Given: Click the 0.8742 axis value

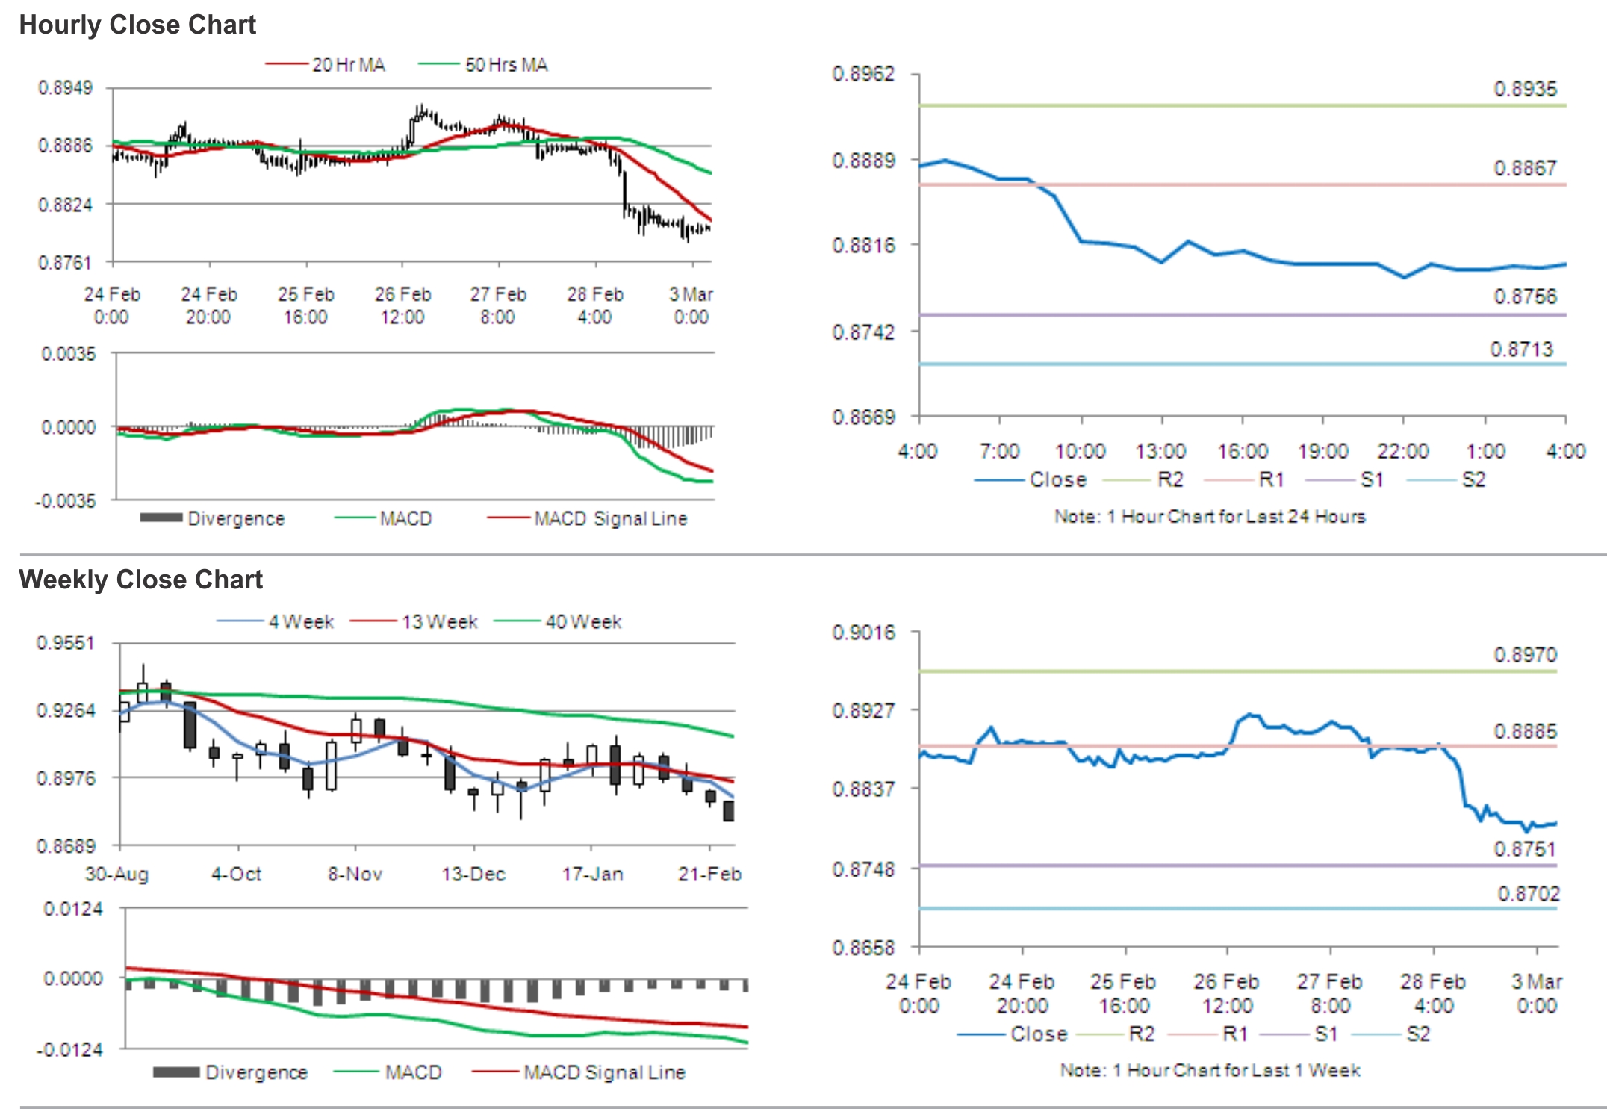Looking at the screenshot, I should pyautogui.click(x=863, y=332).
